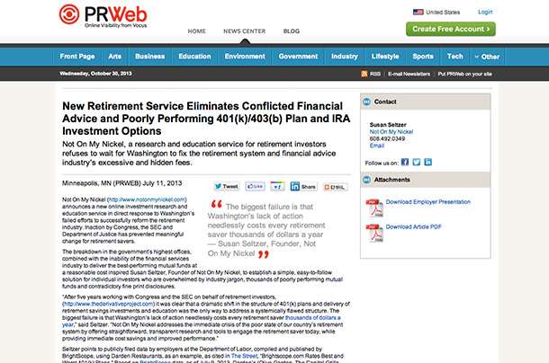Click the United States flag icon
Viewport: 549px width, 363px height.
pos(418,12)
